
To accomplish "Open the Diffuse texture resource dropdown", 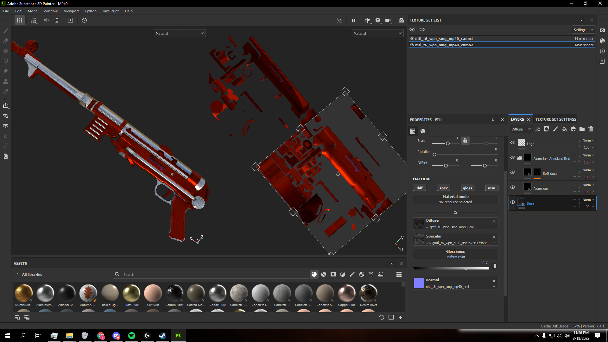I will pyautogui.click(x=494, y=227).
